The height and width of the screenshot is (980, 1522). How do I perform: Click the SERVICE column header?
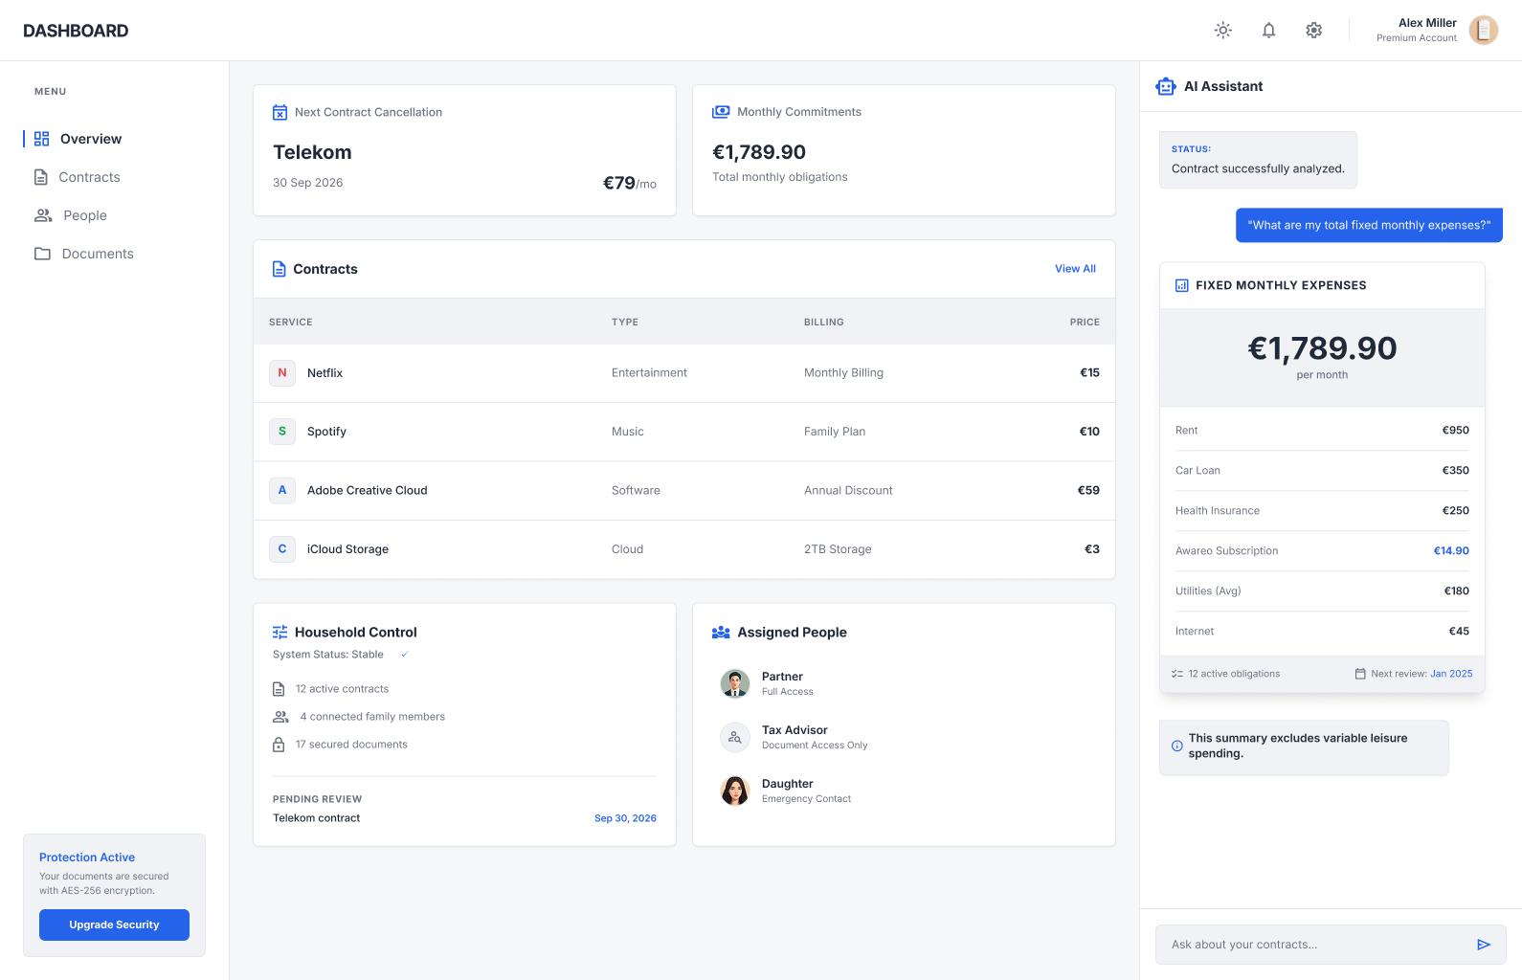coord(291,323)
